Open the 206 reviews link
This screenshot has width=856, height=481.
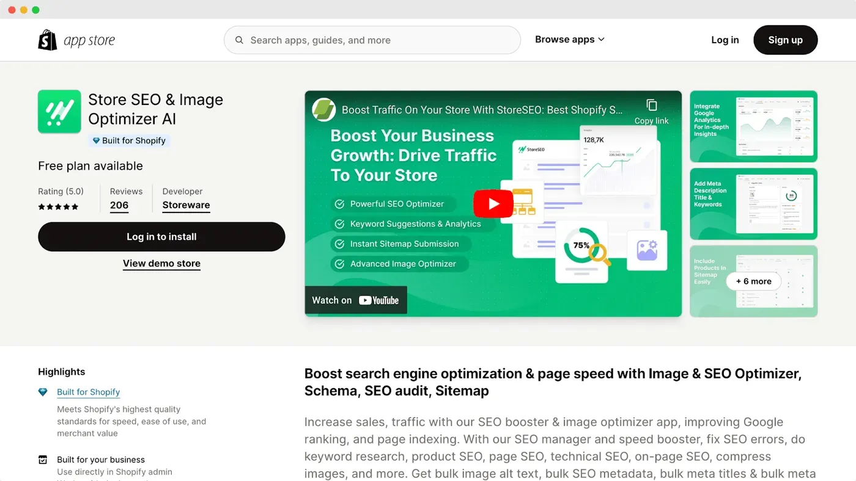(x=119, y=206)
